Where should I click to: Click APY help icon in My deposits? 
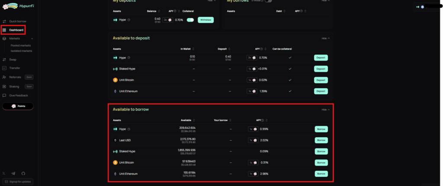pos(175,11)
